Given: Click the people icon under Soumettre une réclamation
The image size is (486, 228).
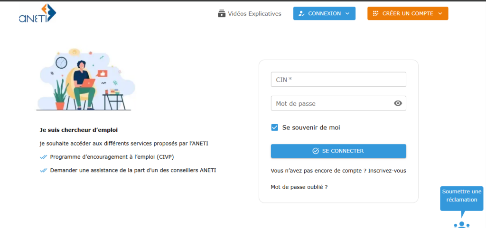Looking at the screenshot, I should pos(461,225).
